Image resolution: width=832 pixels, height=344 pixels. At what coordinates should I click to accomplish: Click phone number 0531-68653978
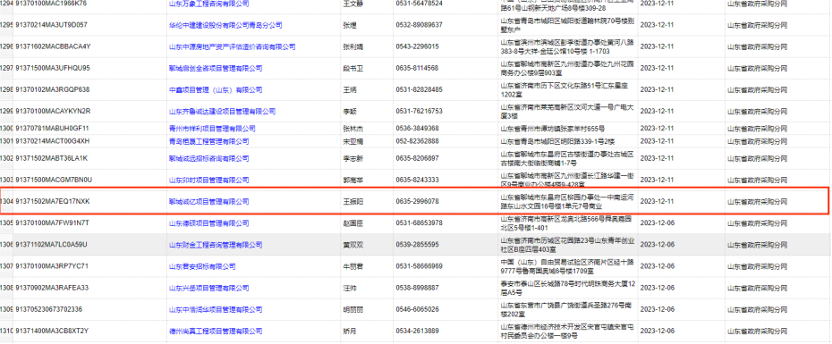pyautogui.click(x=419, y=223)
